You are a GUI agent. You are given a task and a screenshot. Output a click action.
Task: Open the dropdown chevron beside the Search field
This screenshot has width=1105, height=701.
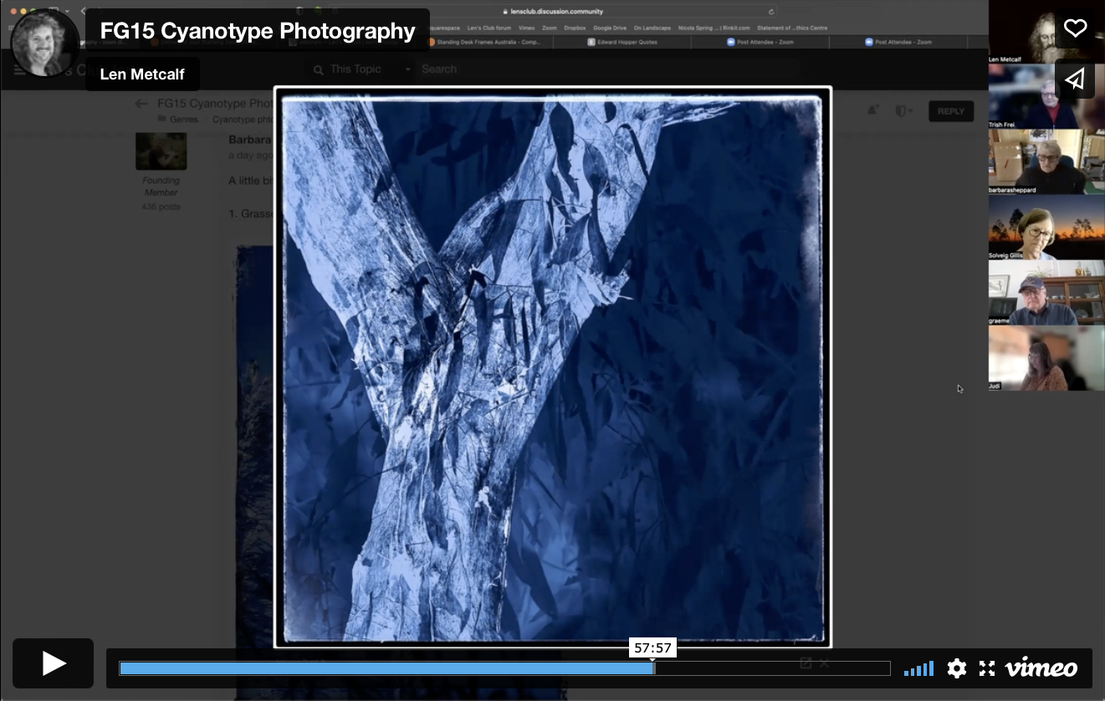407,69
